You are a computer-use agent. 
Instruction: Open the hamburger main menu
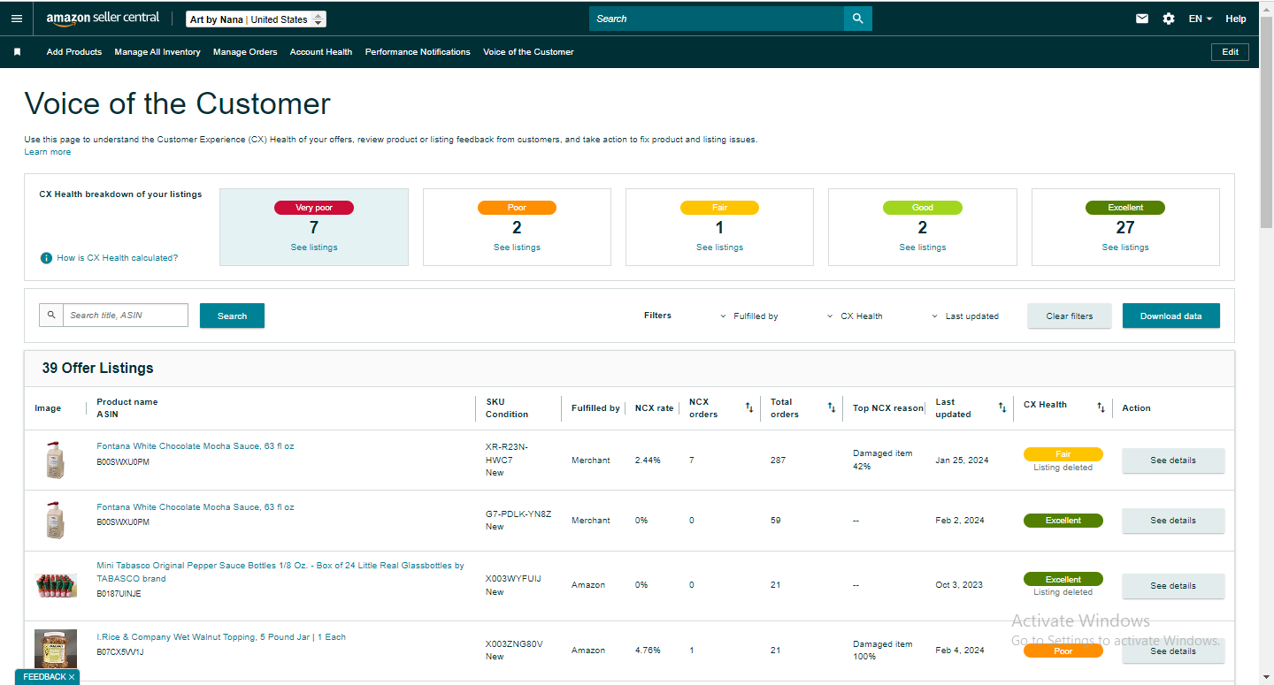click(17, 19)
